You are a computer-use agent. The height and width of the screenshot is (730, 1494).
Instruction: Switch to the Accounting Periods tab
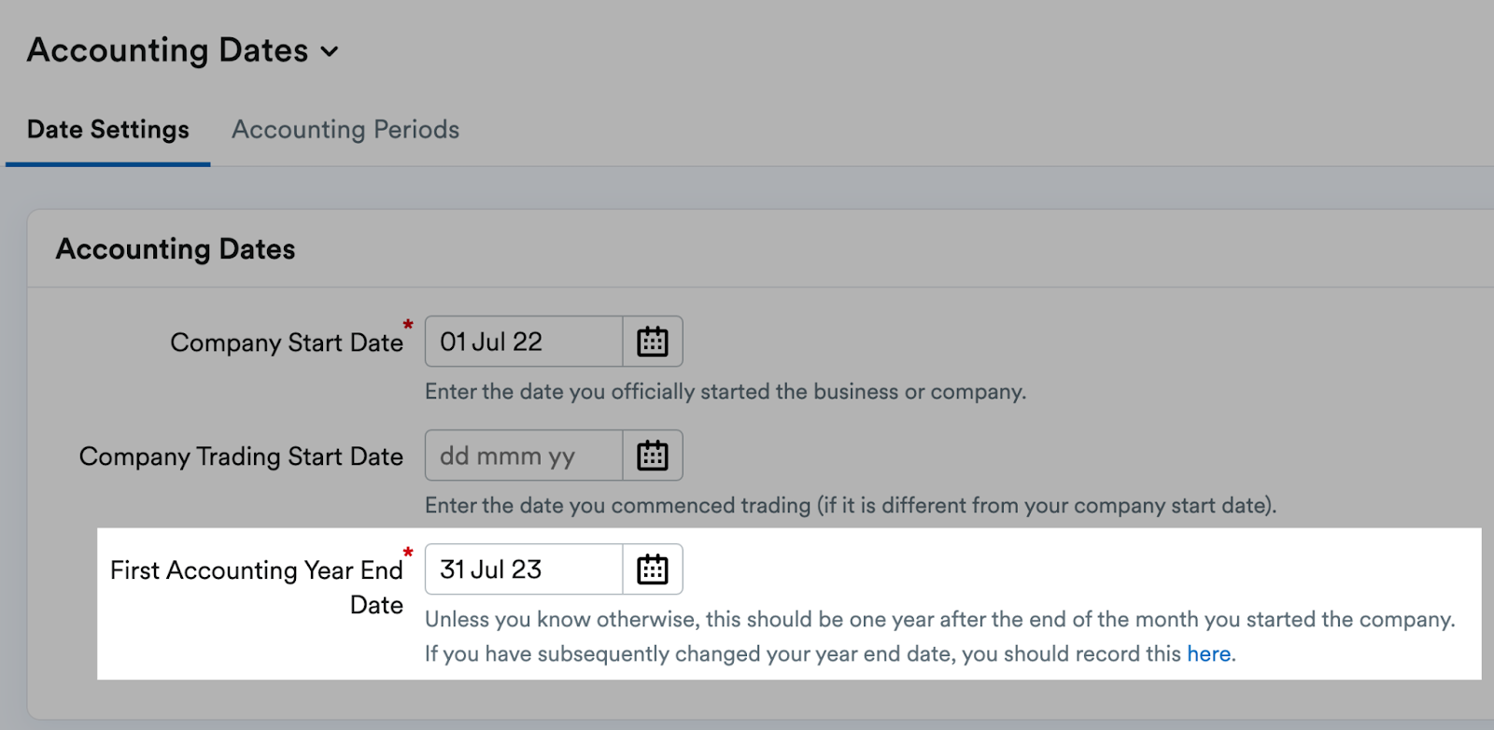pyautogui.click(x=346, y=130)
